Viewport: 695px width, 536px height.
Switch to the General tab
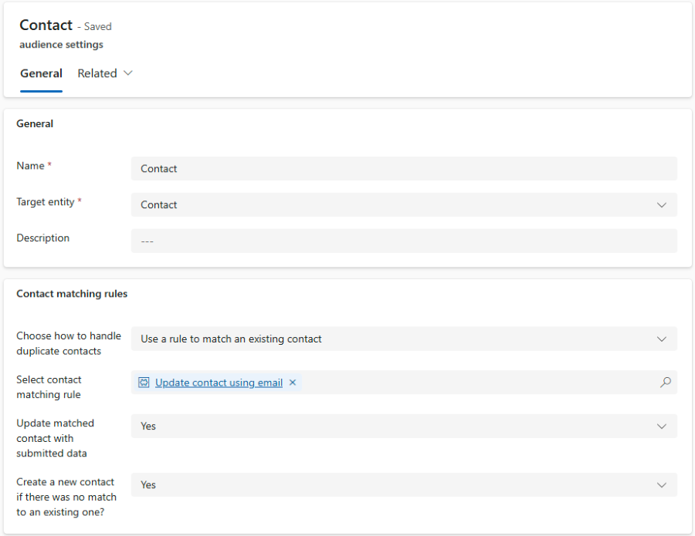tap(41, 73)
